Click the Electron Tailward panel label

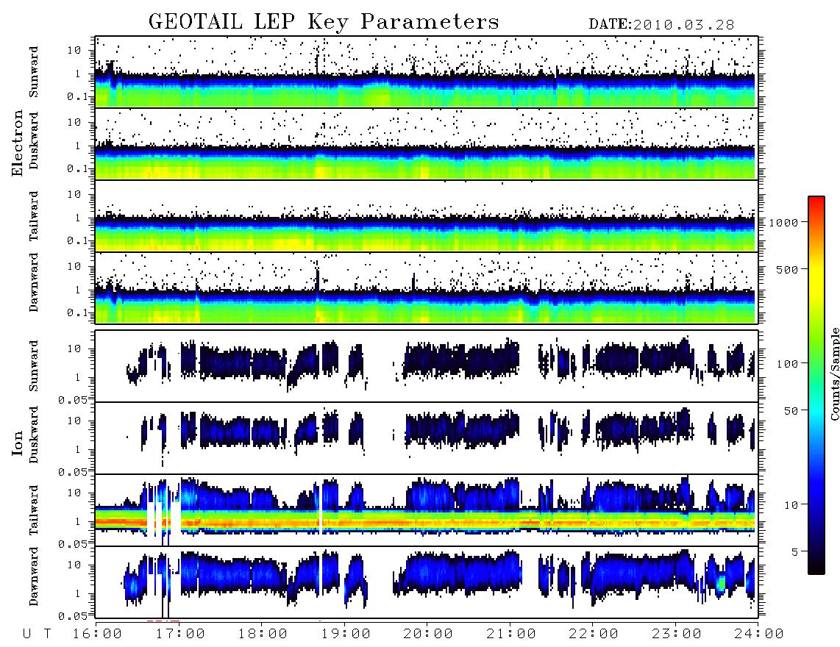tap(34, 216)
